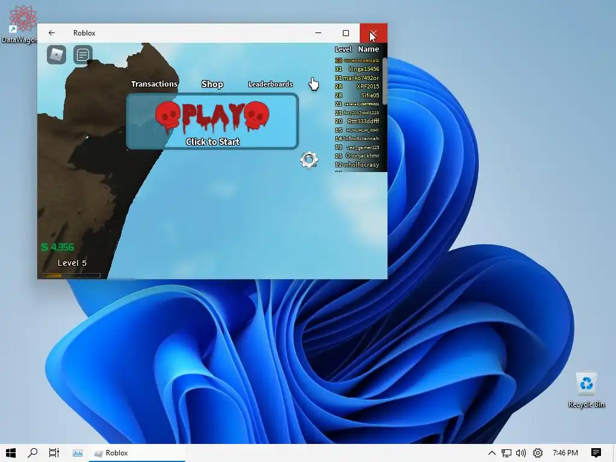Select leaderboard row wholfiscrasy
The image size is (616, 462).
[x=357, y=165]
